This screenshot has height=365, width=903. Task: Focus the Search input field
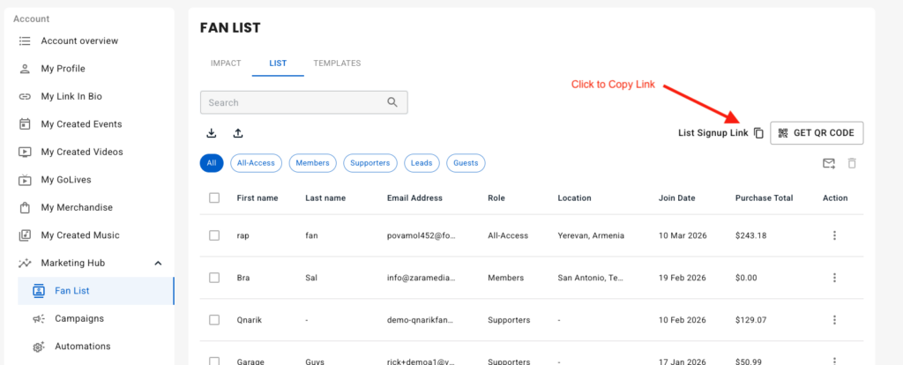[x=291, y=102]
